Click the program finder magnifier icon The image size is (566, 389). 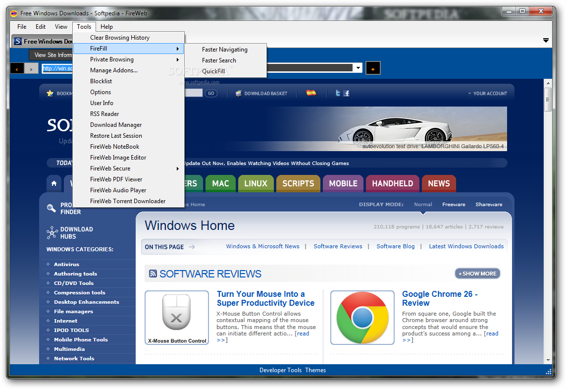[x=51, y=208]
